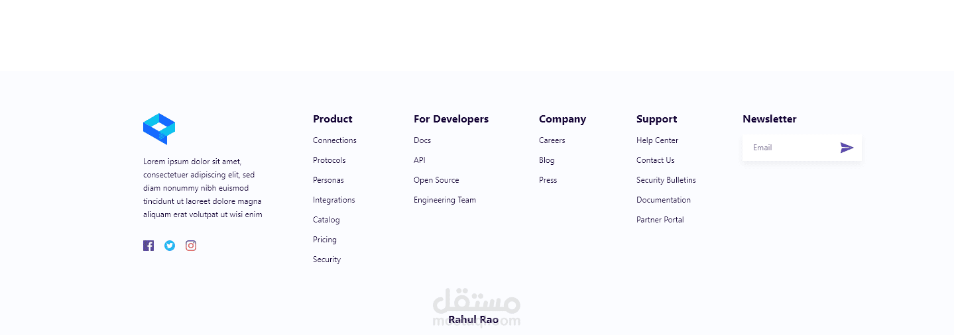The height and width of the screenshot is (335, 954).
Task: Open the company Blog link
Action: pyautogui.click(x=547, y=160)
